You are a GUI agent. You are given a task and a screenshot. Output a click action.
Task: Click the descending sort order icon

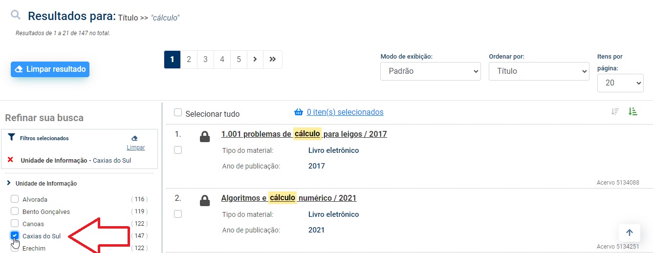click(615, 112)
